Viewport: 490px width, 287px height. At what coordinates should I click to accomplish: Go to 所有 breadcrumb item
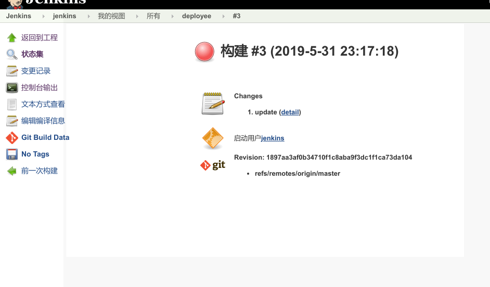[153, 16]
